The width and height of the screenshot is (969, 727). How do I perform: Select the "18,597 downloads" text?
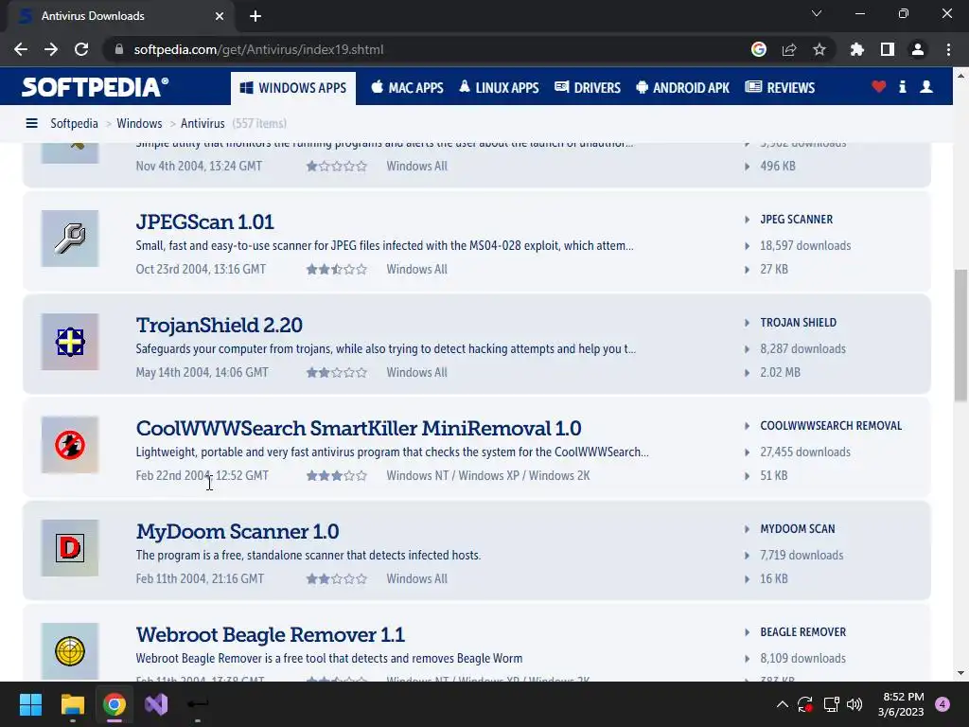[x=805, y=246]
